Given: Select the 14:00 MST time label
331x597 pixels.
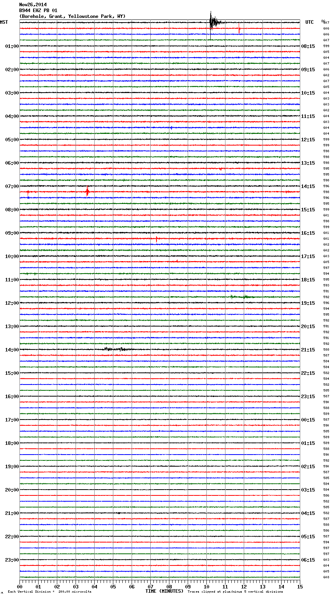Looking at the screenshot, I should [12, 350].
